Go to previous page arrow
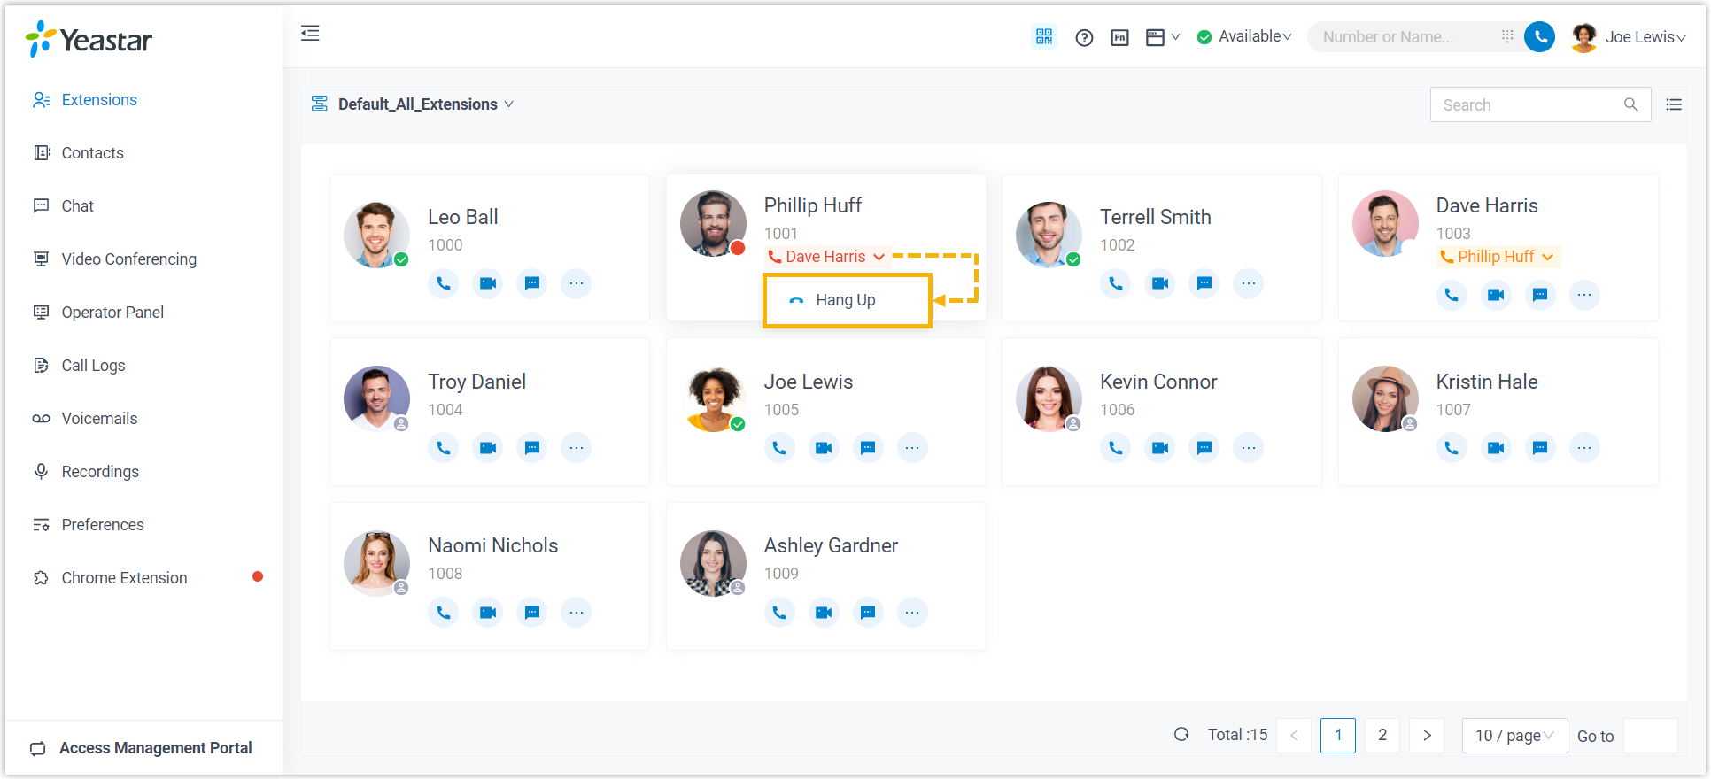This screenshot has width=1711, height=780. coord(1294,736)
